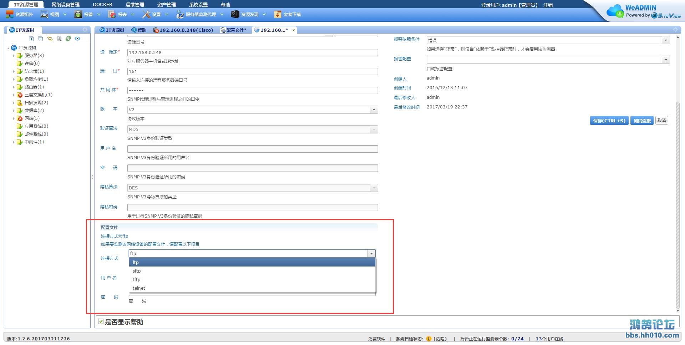Click the gear icon on the IT资源树 panel header
The image size is (685, 345).
tap(85, 30)
